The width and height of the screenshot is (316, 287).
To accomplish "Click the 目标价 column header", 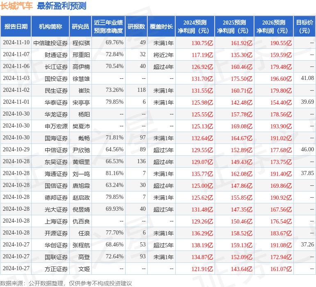I will tap(305, 26).
